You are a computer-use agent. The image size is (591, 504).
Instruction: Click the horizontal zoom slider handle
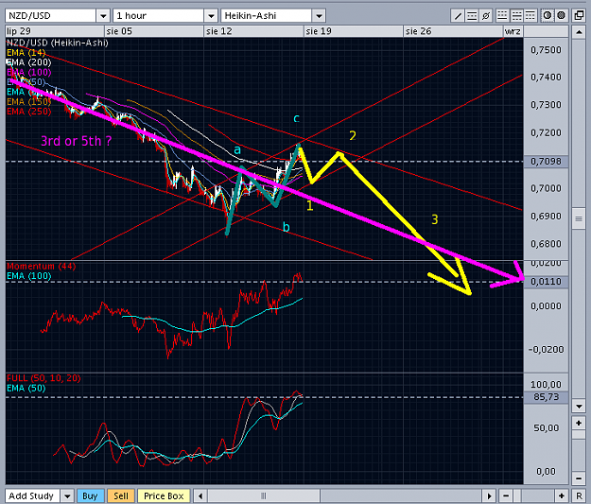(x=517, y=495)
